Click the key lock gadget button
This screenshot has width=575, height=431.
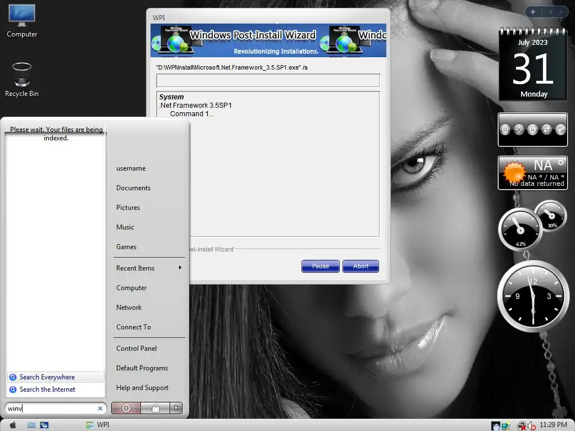pyautogui.click(x=560, y=130)
